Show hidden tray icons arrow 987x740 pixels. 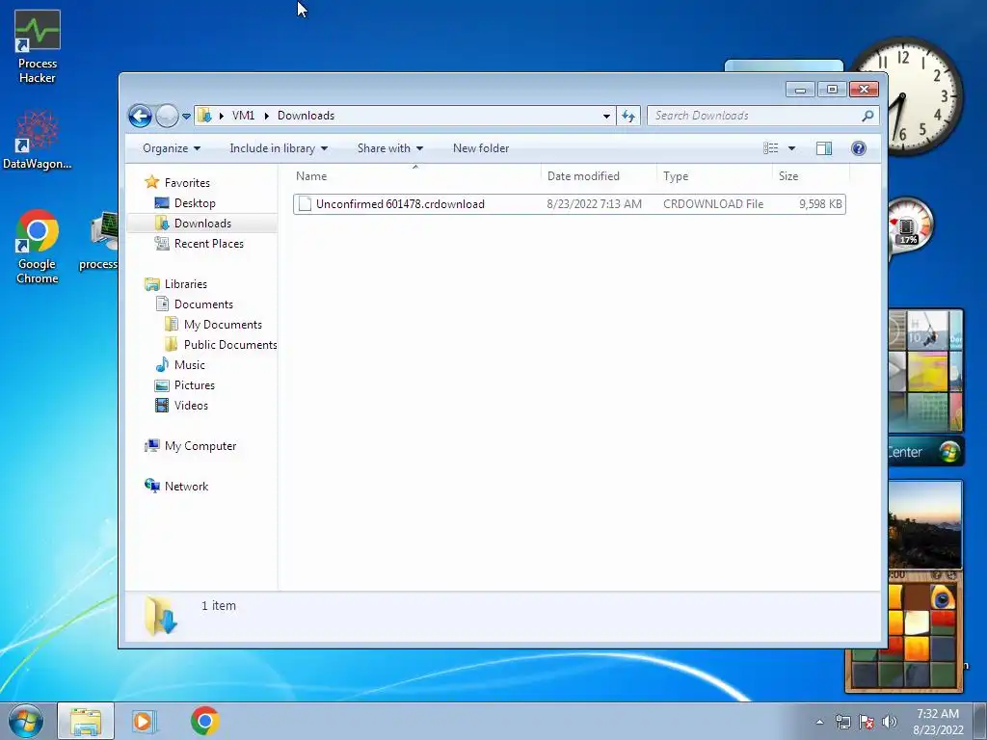point(819,722)
